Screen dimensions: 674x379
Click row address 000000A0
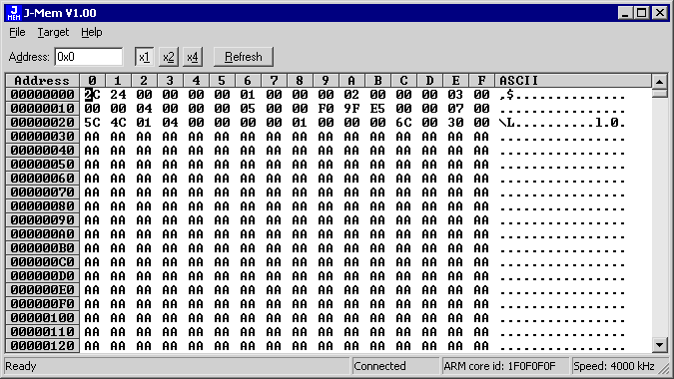(42, 234)
